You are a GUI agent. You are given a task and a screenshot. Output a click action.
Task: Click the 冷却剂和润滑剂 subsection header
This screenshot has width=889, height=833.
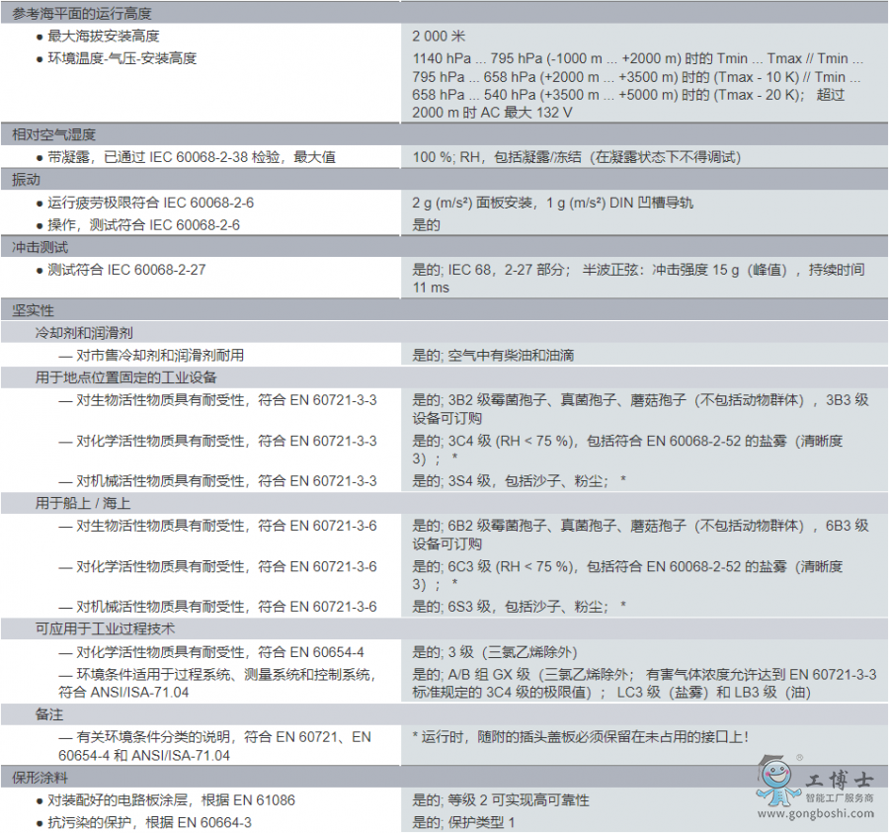[84, 333]
